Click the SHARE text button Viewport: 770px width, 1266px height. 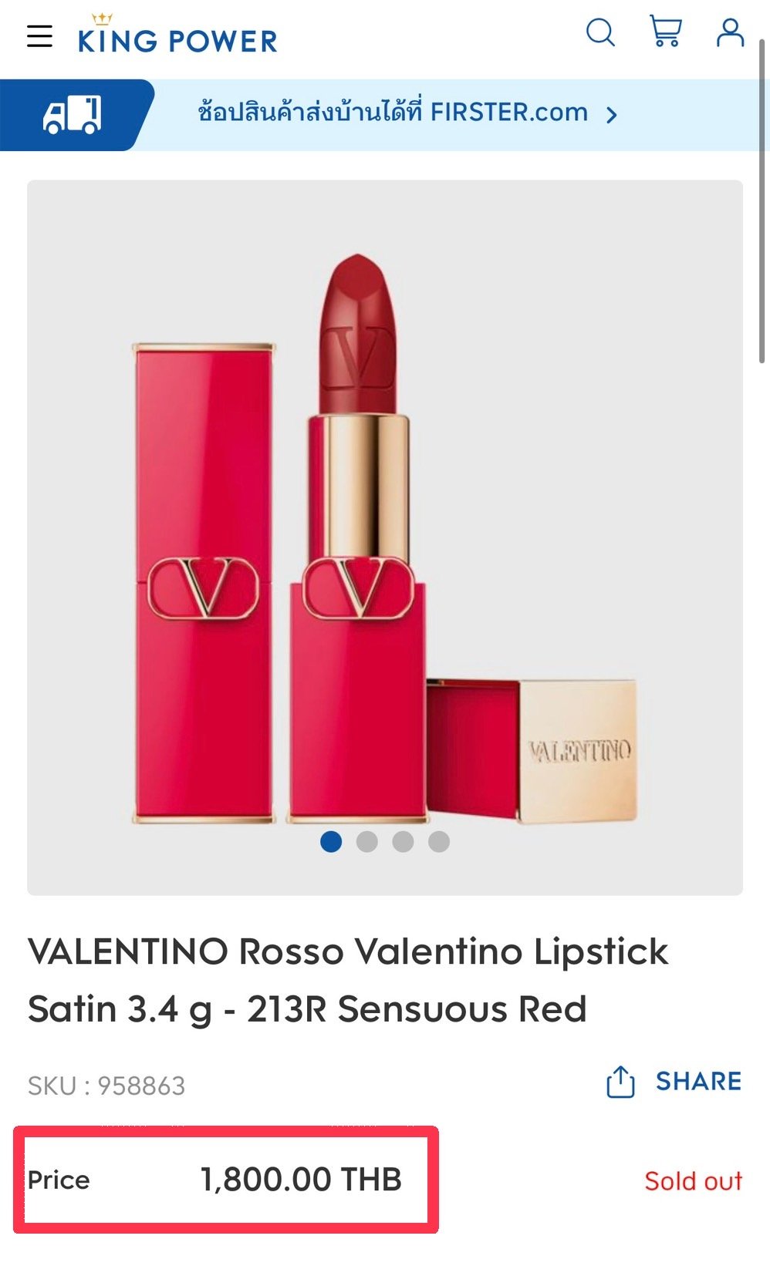point(698,1081)
